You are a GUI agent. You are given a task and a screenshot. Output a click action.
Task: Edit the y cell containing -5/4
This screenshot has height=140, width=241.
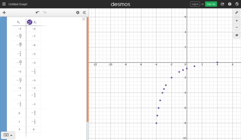[x=34, y=95]
